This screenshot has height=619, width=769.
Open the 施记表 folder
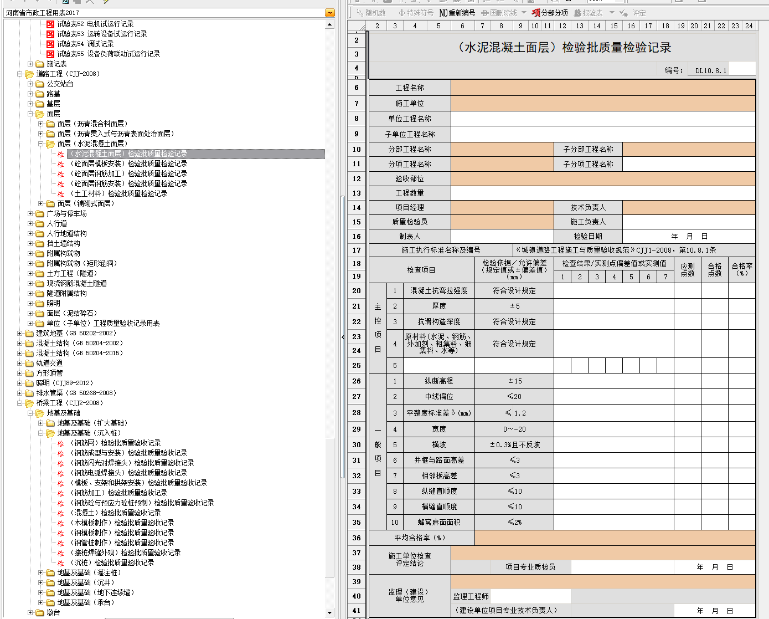coord(40,64)
